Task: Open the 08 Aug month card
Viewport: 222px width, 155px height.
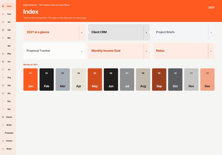Action: (x=143, y=80)
